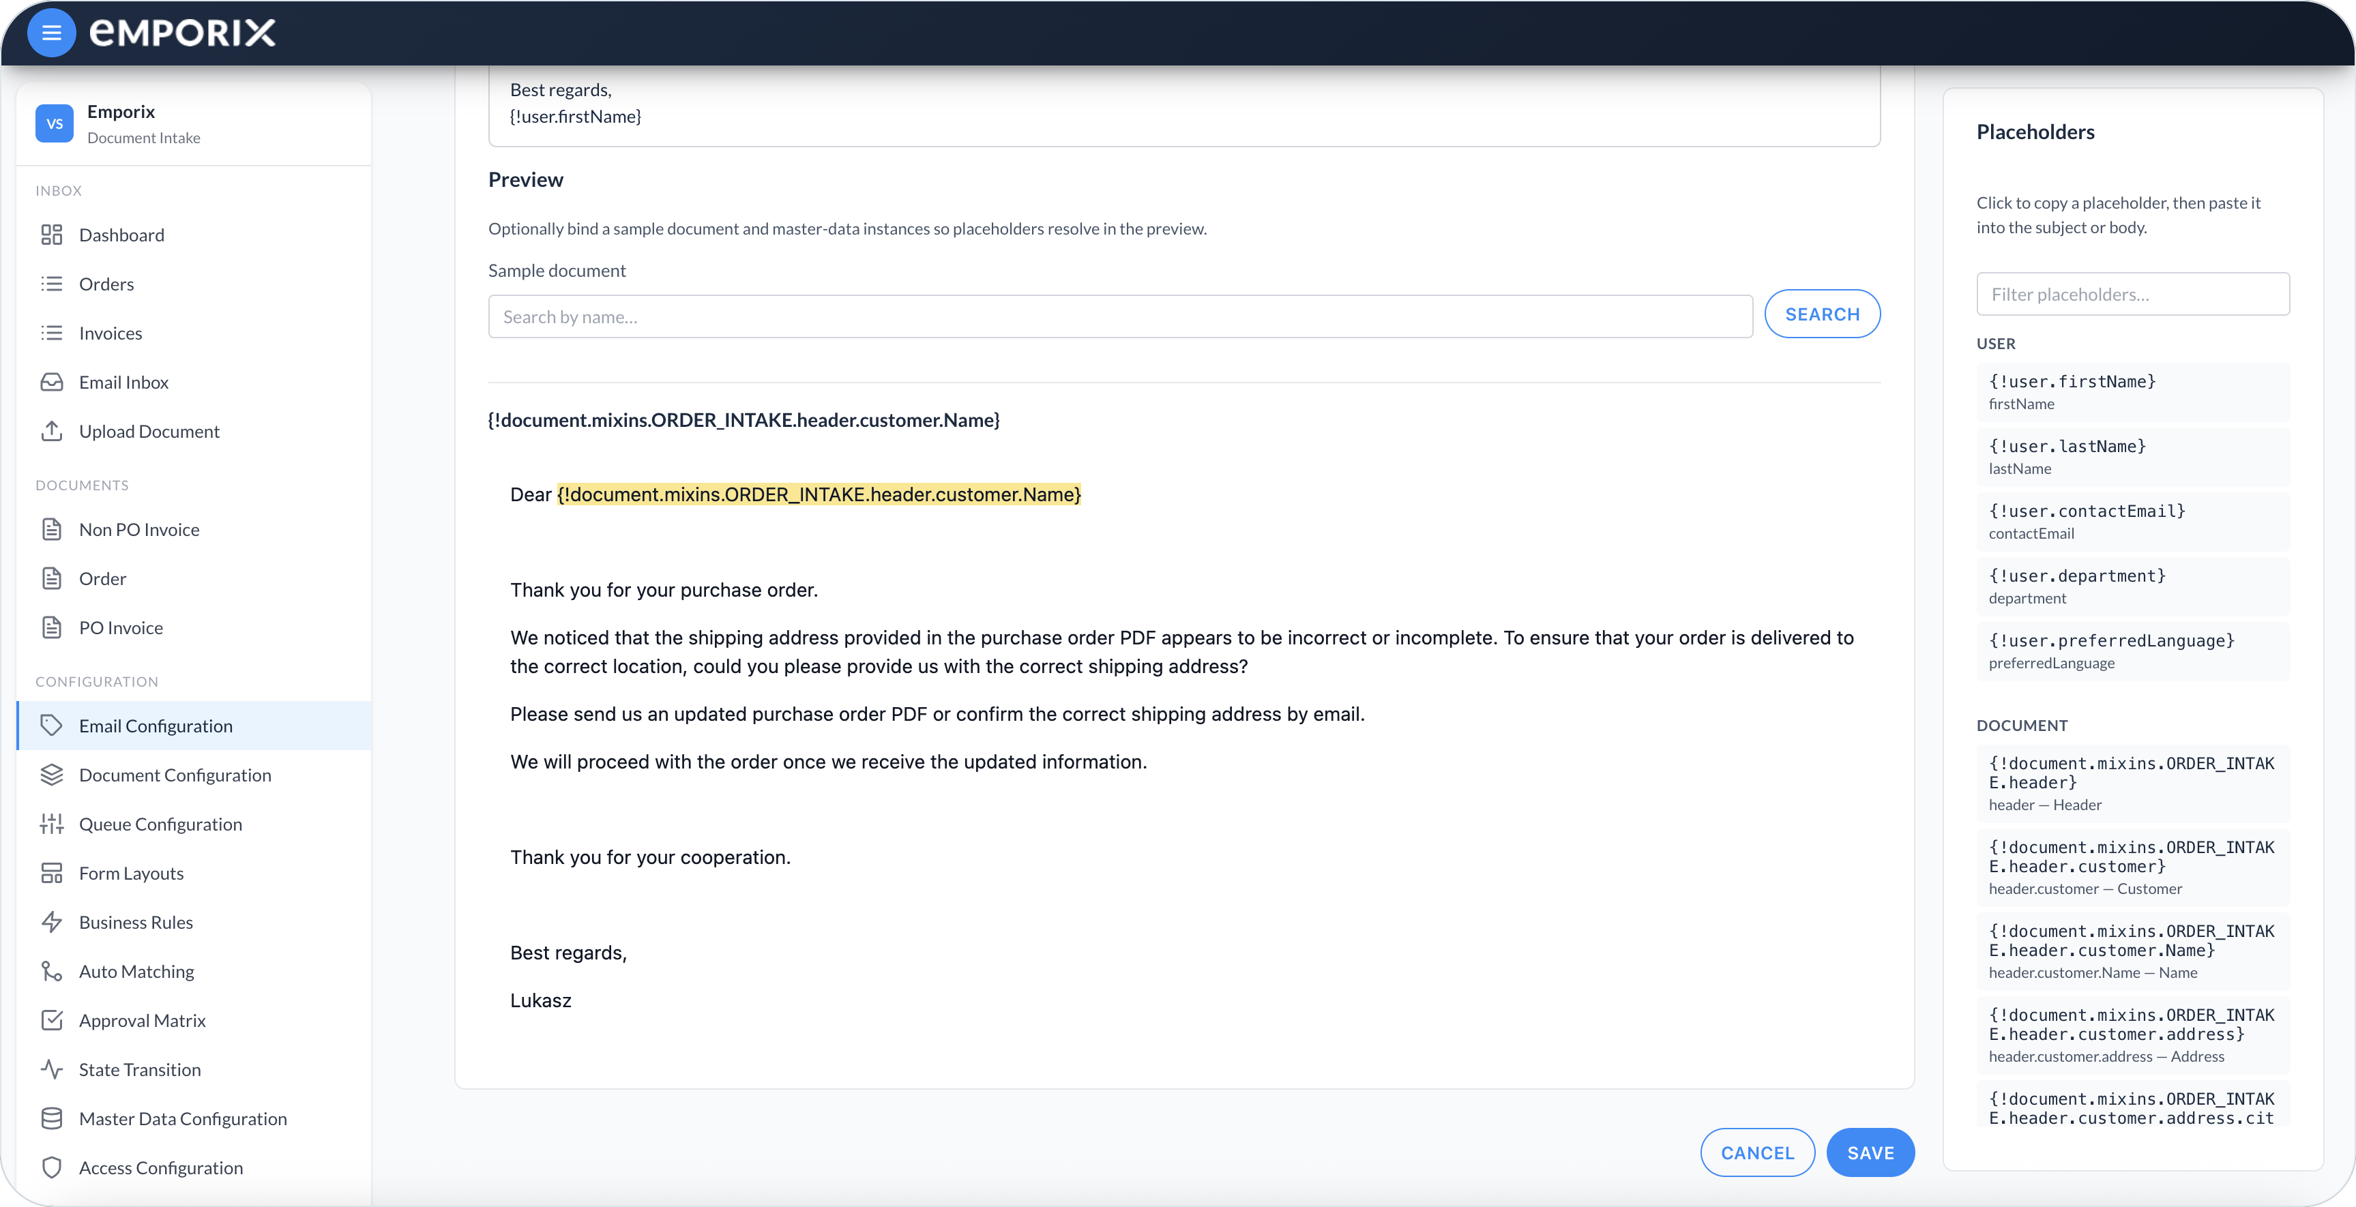This screenshot has width=2356, height=1207.
Task: Open the Order document menu item
Action: pyautogui.click(x=194, y=579)
